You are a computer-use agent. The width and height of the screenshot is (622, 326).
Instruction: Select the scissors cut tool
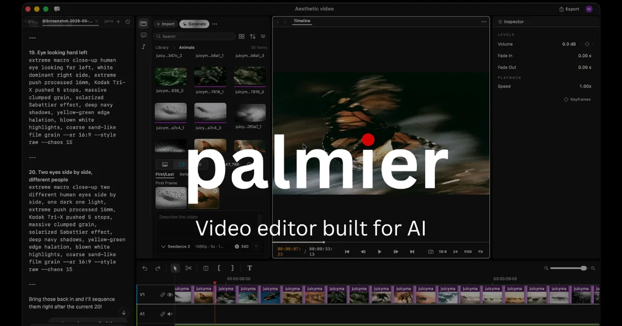[189, 268]
